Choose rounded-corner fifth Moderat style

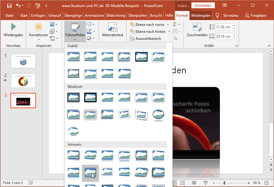click(x=141, y=97)
